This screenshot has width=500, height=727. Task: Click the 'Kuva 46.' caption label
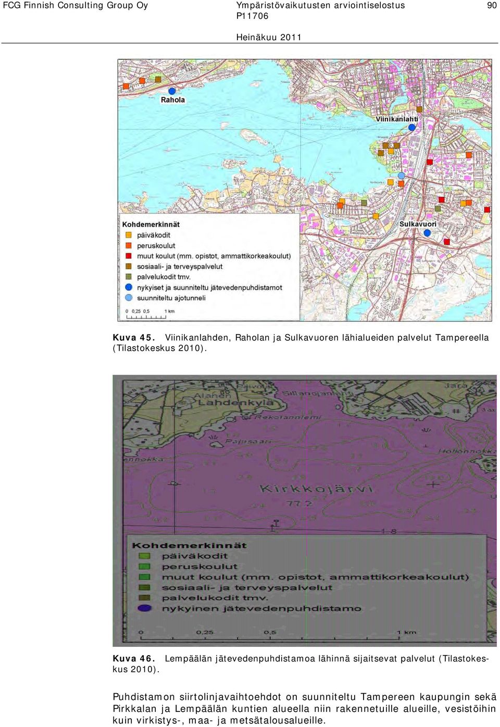(x=134, y=659)
